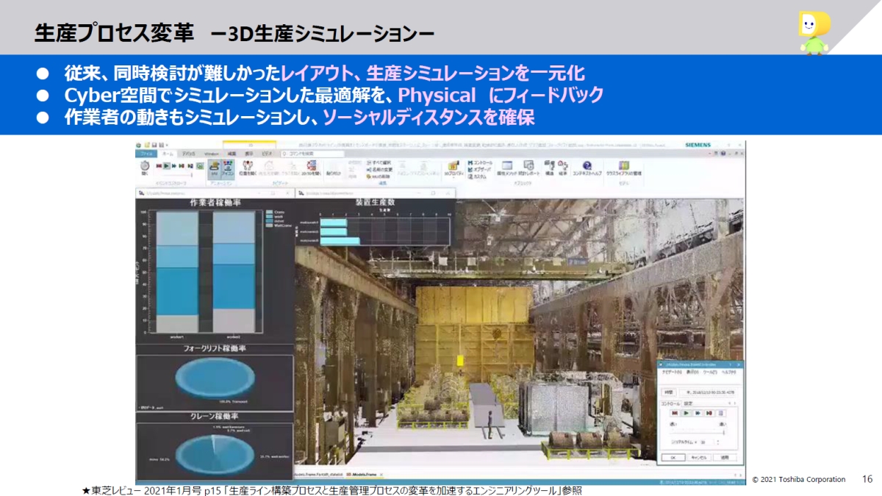
Task: Open 統計レポート icon
Action: pos(528,168)
